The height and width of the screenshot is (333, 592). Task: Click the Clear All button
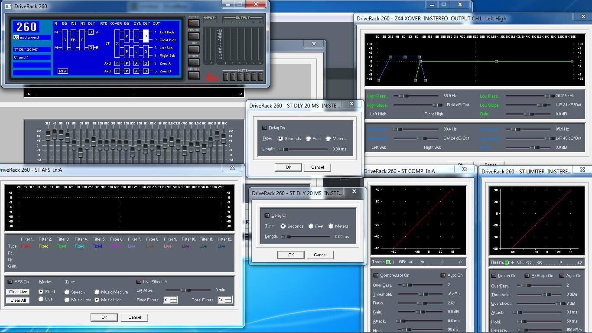click(x=18, y=300)
